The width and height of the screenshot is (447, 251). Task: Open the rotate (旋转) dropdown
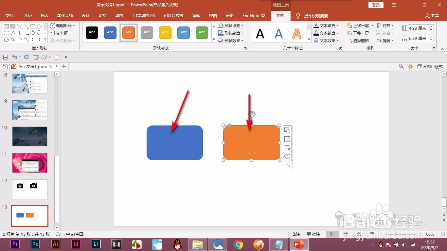pyautogui.click(x=385, y=41)
